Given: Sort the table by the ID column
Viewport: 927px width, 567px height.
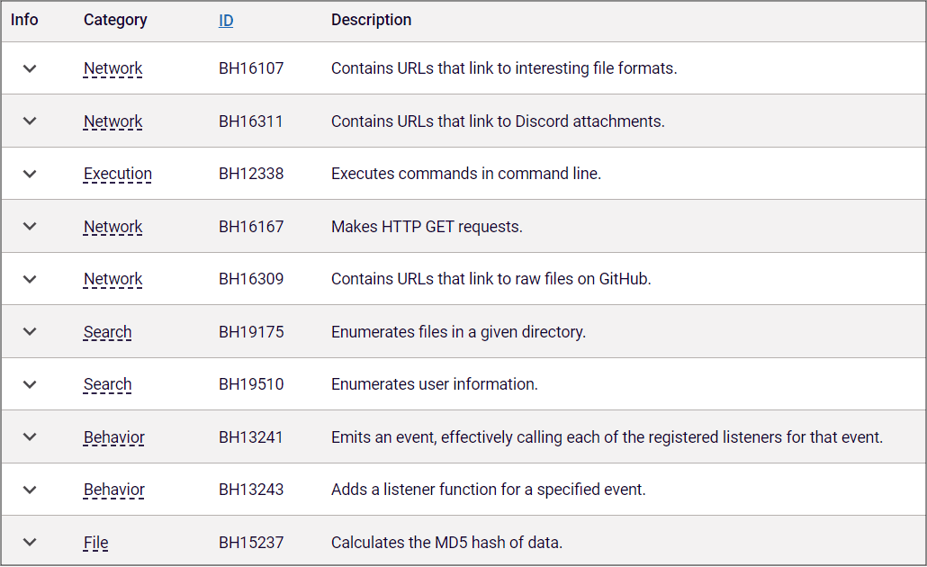Looking at the screenshot, I should [225, 20].
